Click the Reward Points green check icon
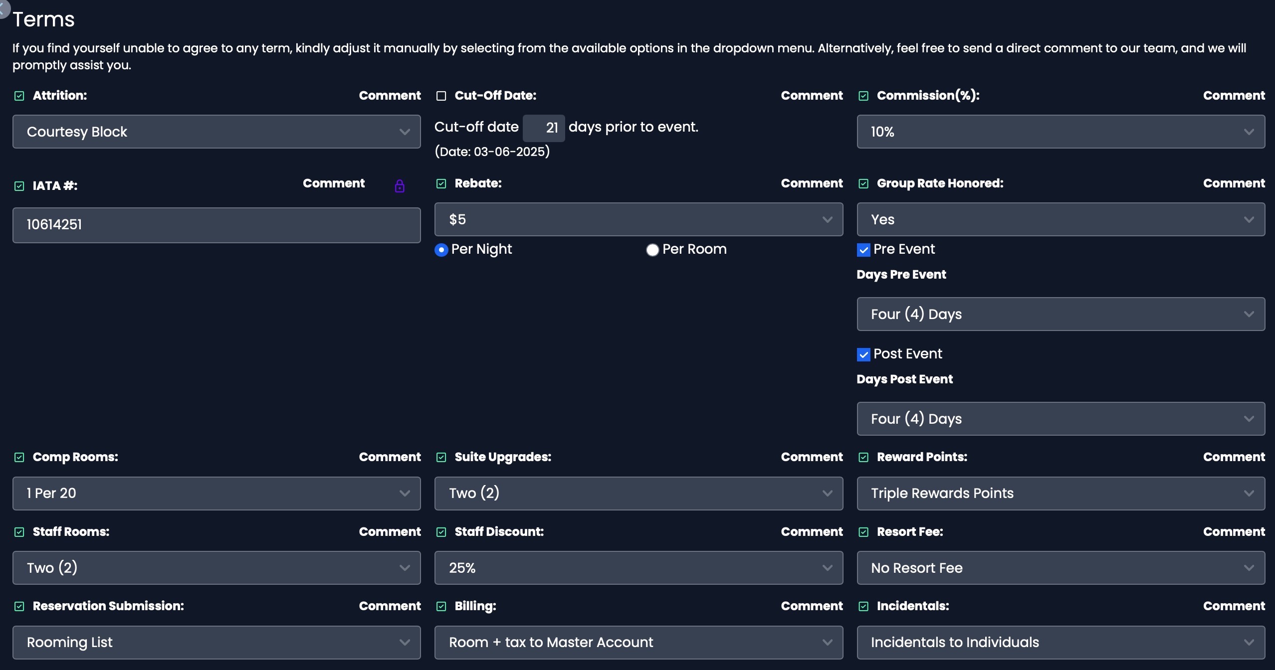This screenshot has height=670, width=1275. [x=863, y=458]
